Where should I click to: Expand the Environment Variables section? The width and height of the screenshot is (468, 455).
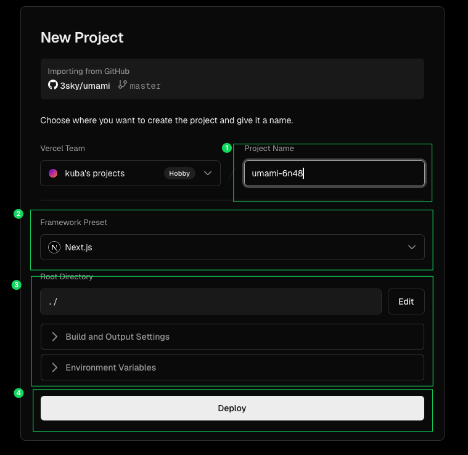coord(232,367)
